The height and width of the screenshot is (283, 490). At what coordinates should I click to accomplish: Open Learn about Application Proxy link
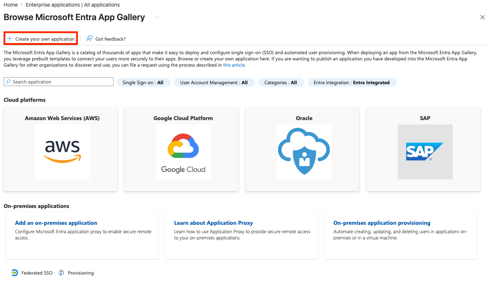pos(213,223)
